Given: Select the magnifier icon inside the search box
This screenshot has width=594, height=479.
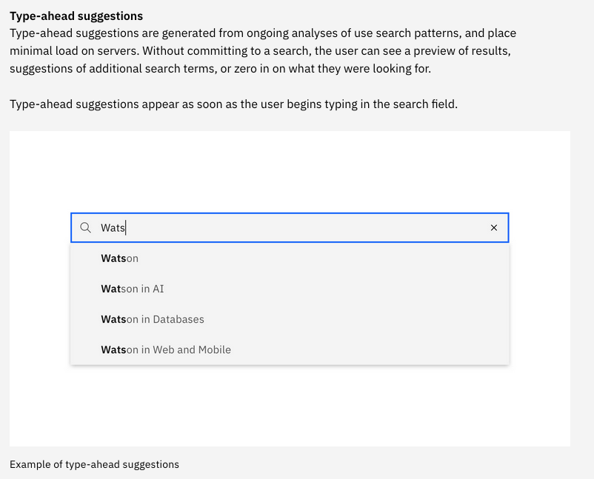Looking at the screenshot, I should click(86, 227).
